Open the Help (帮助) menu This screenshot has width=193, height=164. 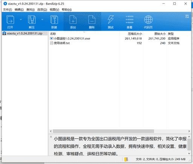(x=67, y=9)
